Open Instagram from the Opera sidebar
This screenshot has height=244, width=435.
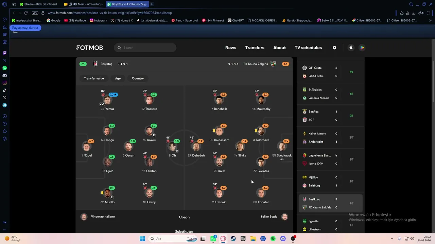tap(4, 83)
